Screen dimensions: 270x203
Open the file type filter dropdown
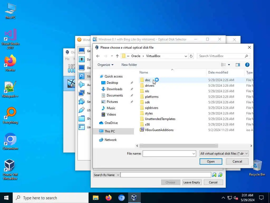pyautogui.click(x=224, y=154)
